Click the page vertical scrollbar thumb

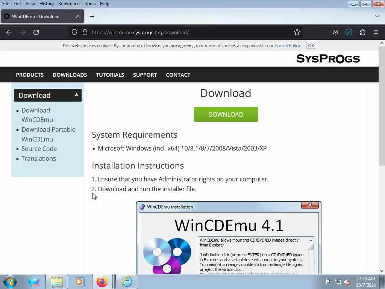click(382, 106)
